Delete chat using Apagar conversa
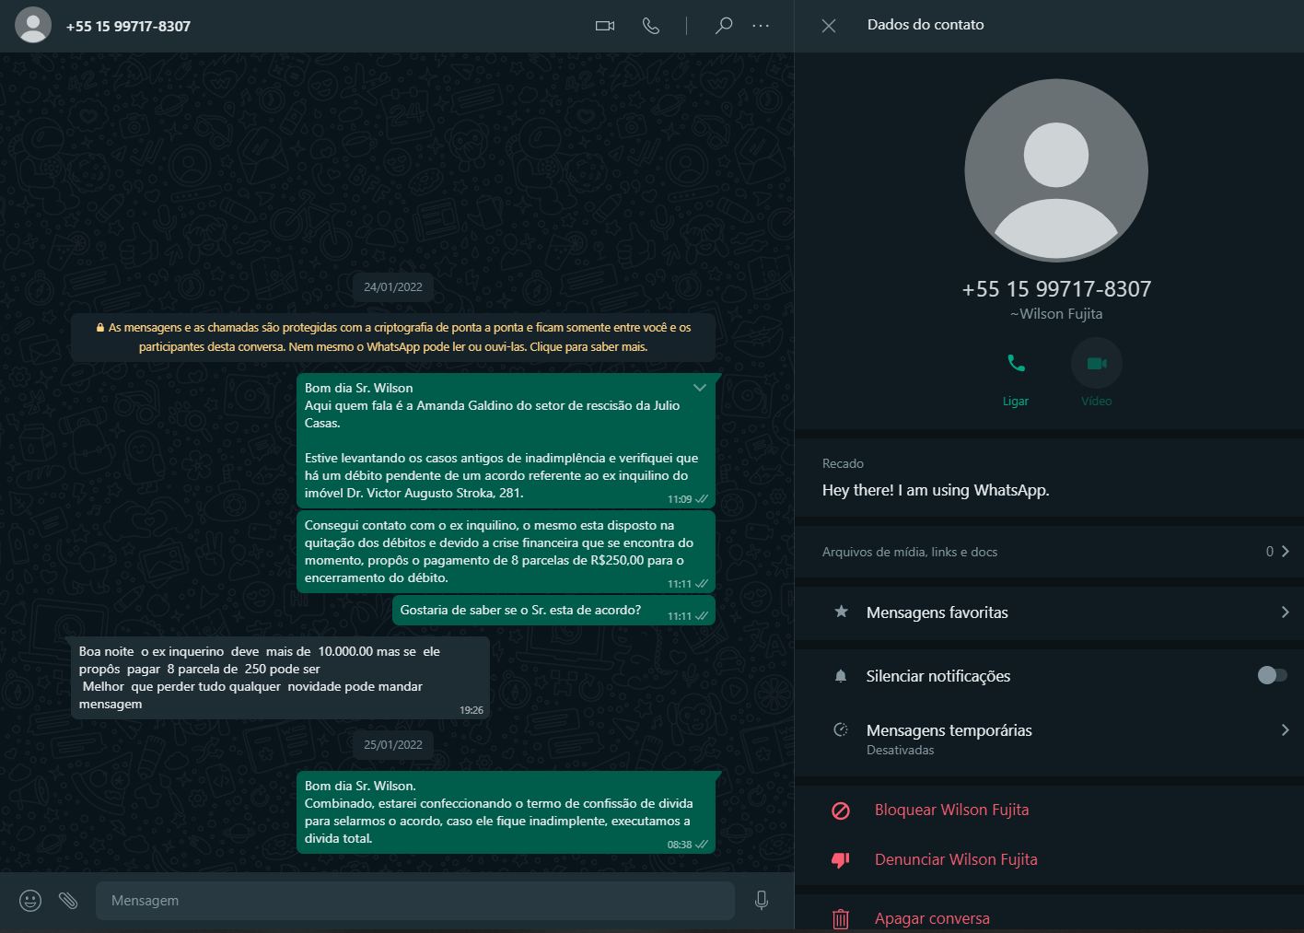The image size is (1304, 933). point(931,918)
